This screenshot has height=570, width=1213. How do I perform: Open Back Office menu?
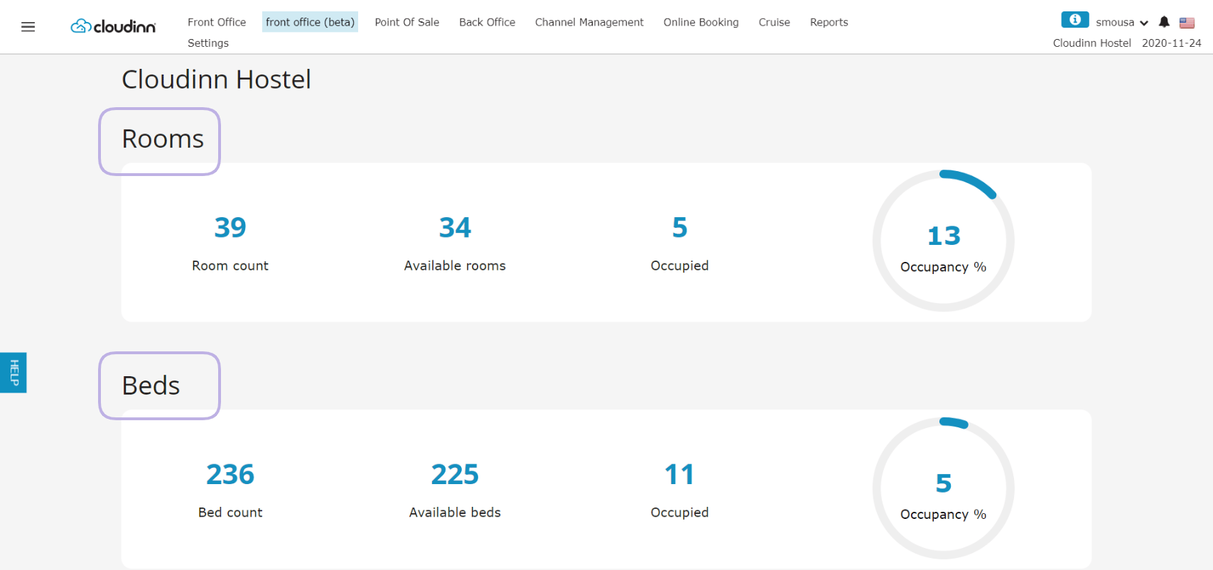(x=487, y=22)
